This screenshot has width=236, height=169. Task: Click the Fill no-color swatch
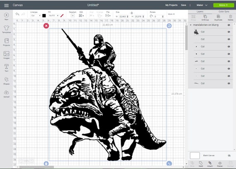click(62, 16)
